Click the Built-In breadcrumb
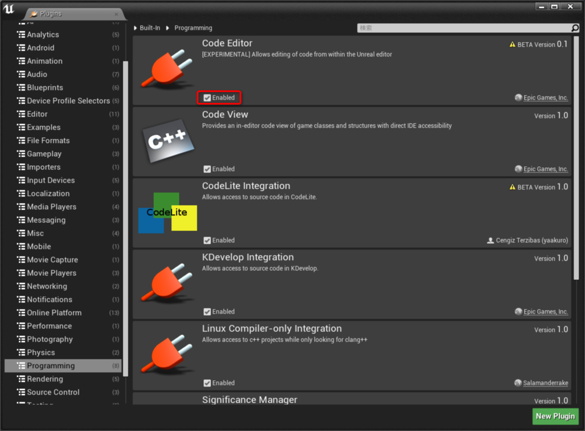 pos(150,28)
